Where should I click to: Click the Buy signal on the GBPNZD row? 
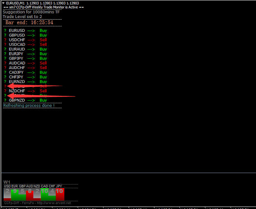click(43, 100)
